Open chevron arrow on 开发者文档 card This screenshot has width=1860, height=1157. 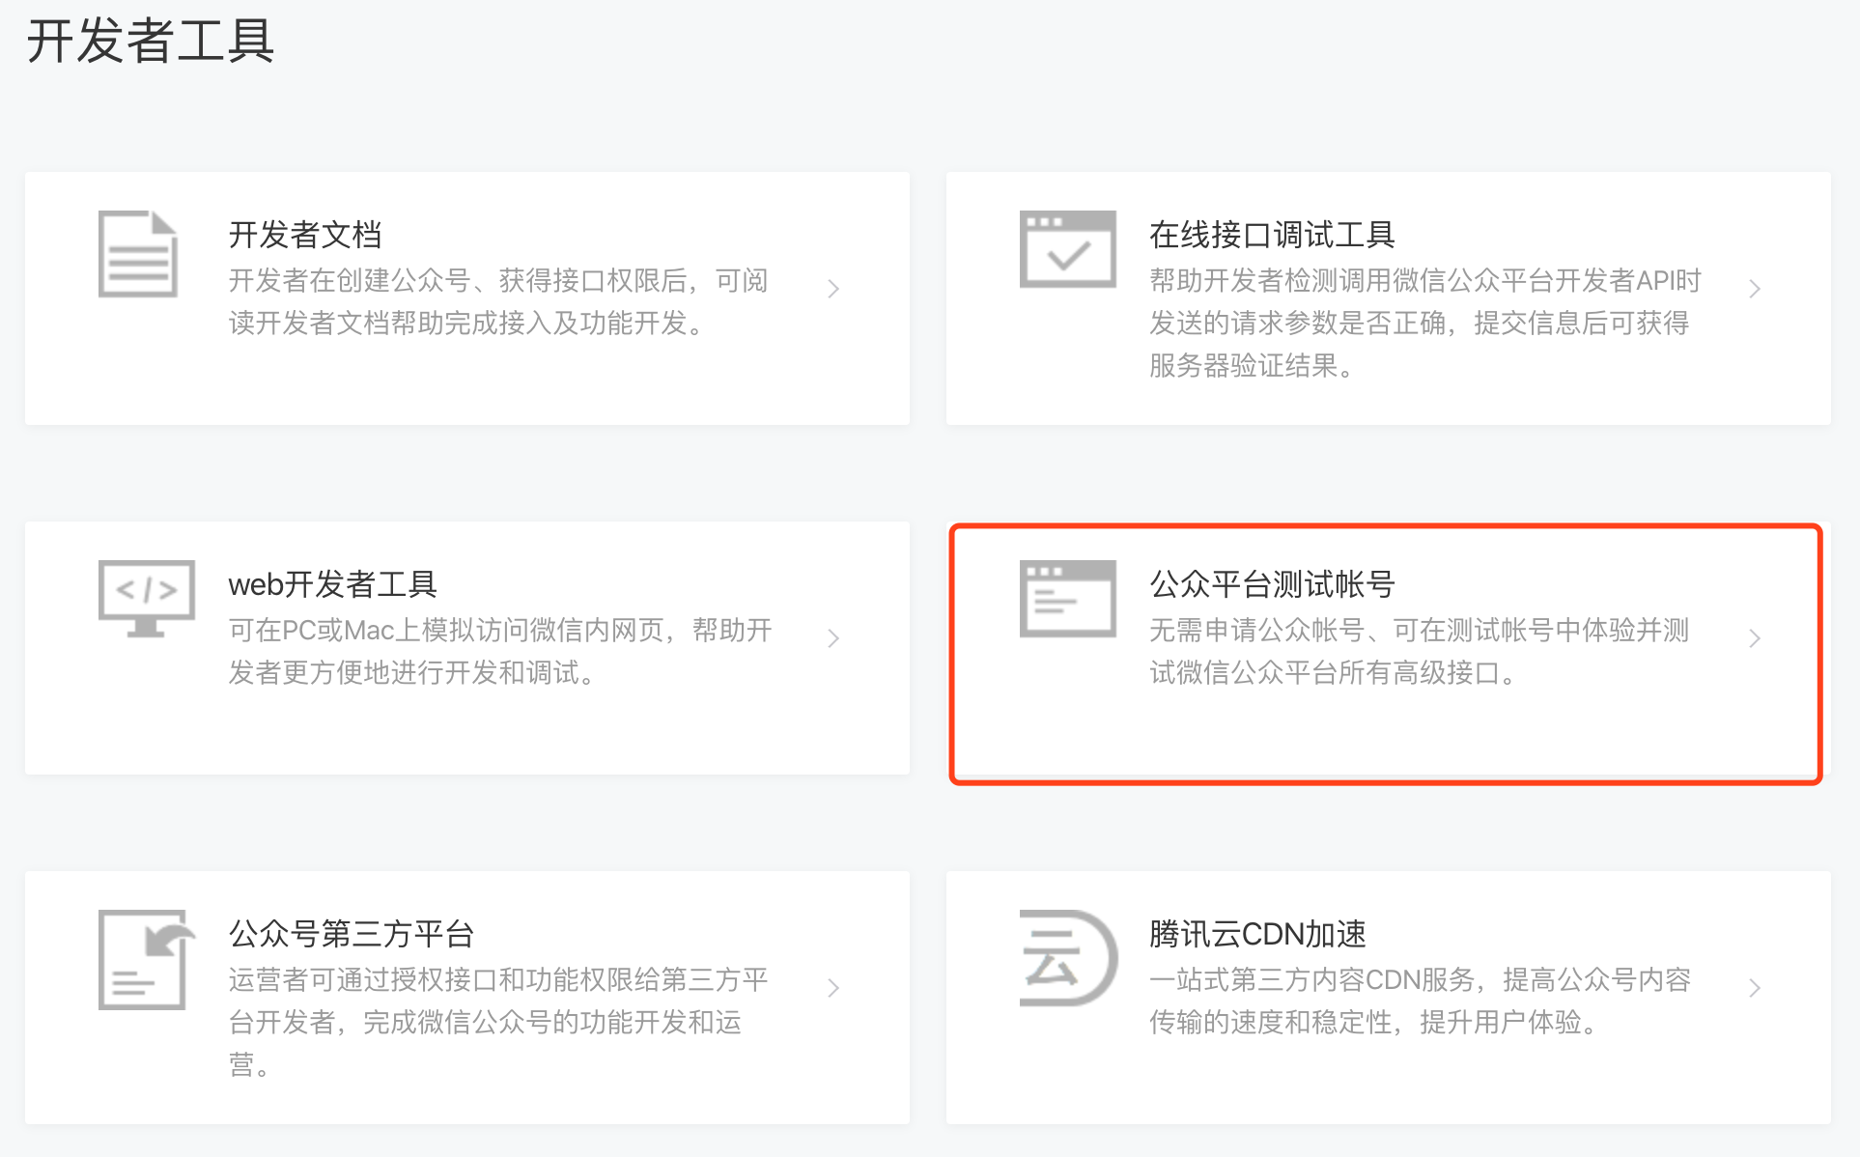[x=833, y=289]
